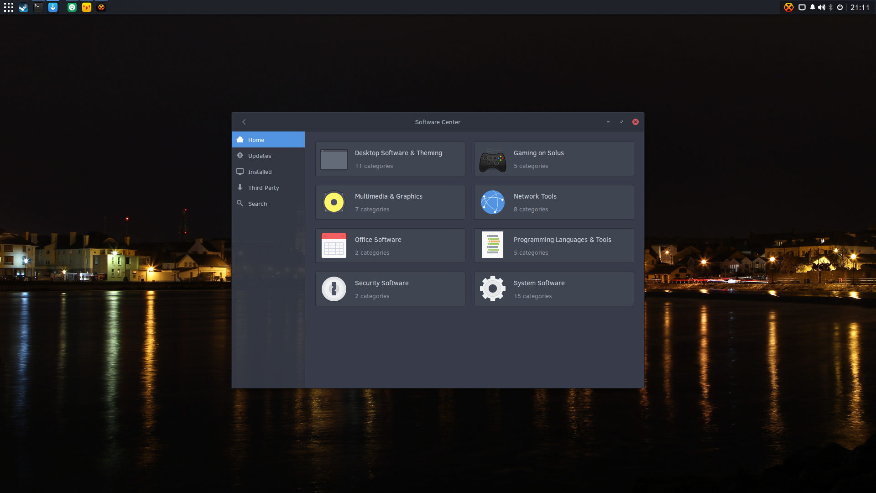Open the applications grid menu
Image resolution: width=876 pixels, height=493 pixels.
pyautogui.click(x=9, y=7)
